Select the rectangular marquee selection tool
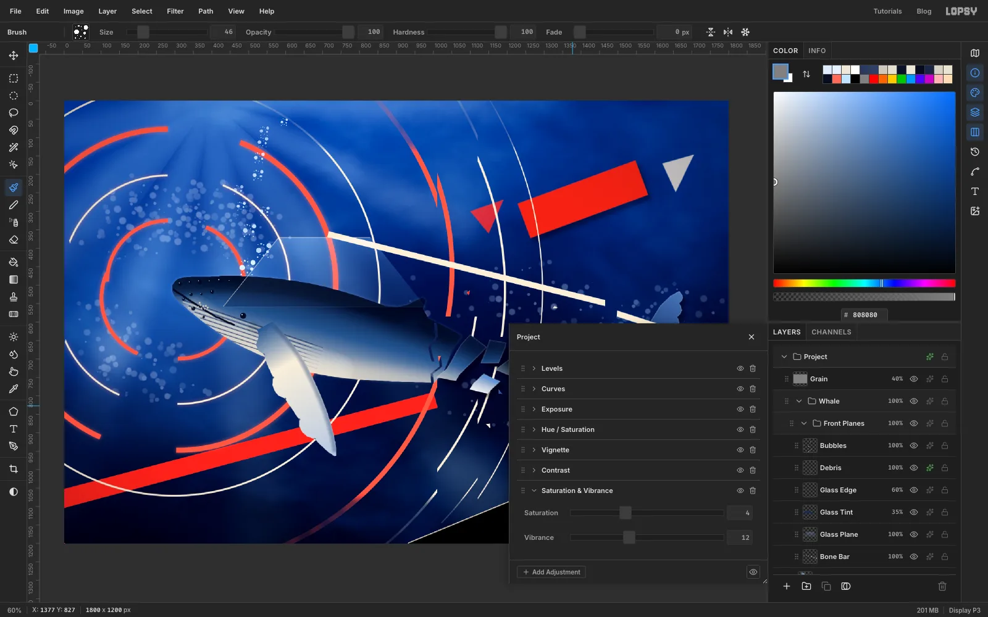 tap(14, 78)
